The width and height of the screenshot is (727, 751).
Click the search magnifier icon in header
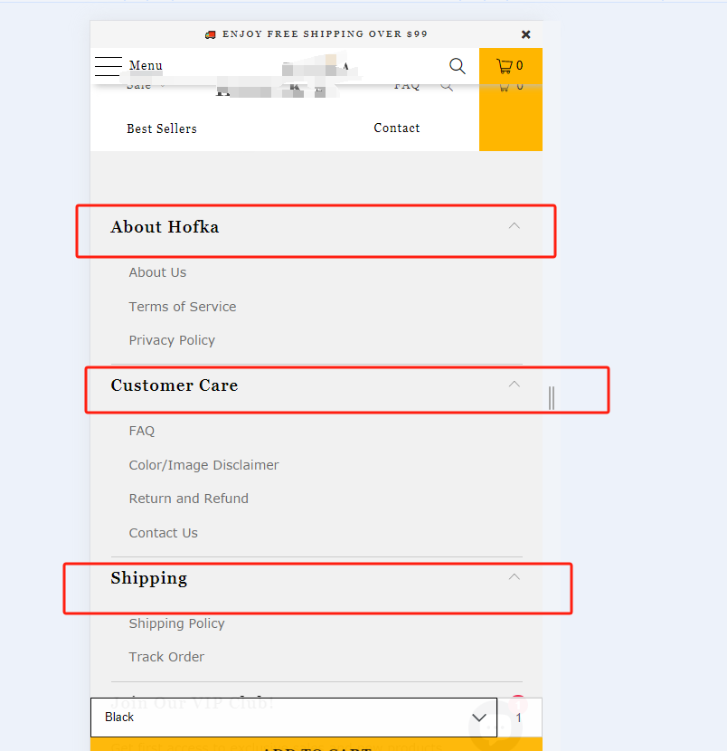tap(457, 66)
